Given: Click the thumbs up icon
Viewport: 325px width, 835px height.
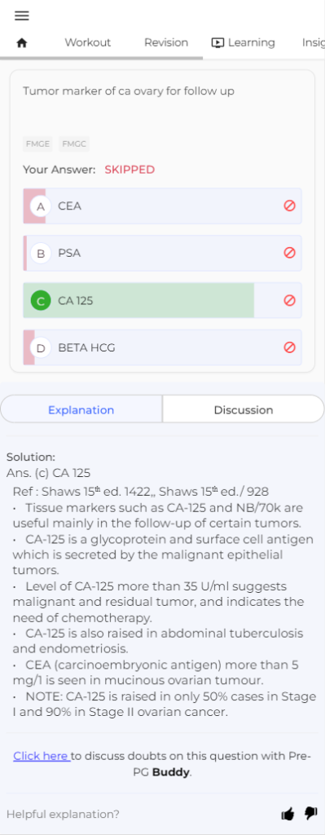Looking at the screenshot, I should pyautogui.click(x=288, y=814).
